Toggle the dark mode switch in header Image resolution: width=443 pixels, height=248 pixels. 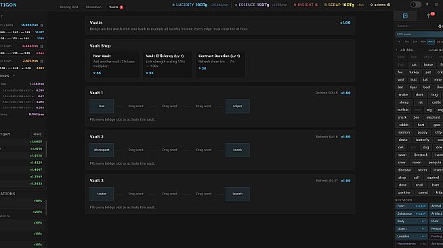click(415, 5)
